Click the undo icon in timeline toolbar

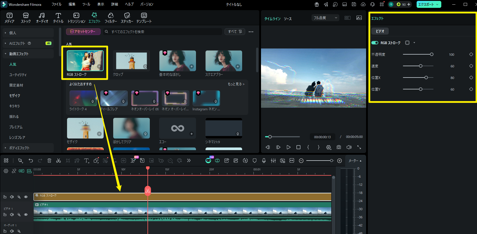click(x=31, y=161)
